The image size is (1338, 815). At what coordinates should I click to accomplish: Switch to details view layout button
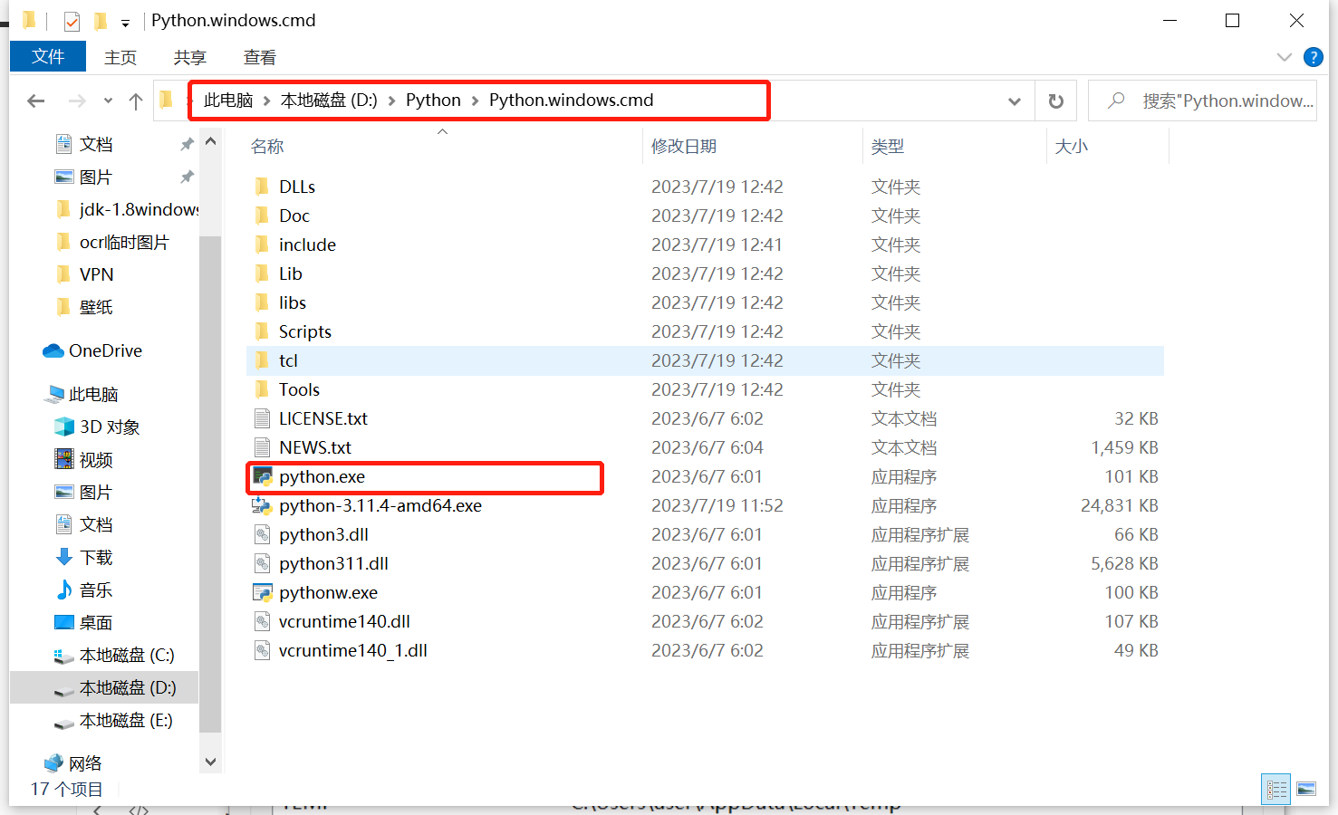[1276, 789]
